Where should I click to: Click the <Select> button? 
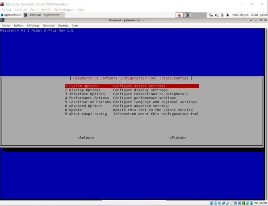(86, 138)
